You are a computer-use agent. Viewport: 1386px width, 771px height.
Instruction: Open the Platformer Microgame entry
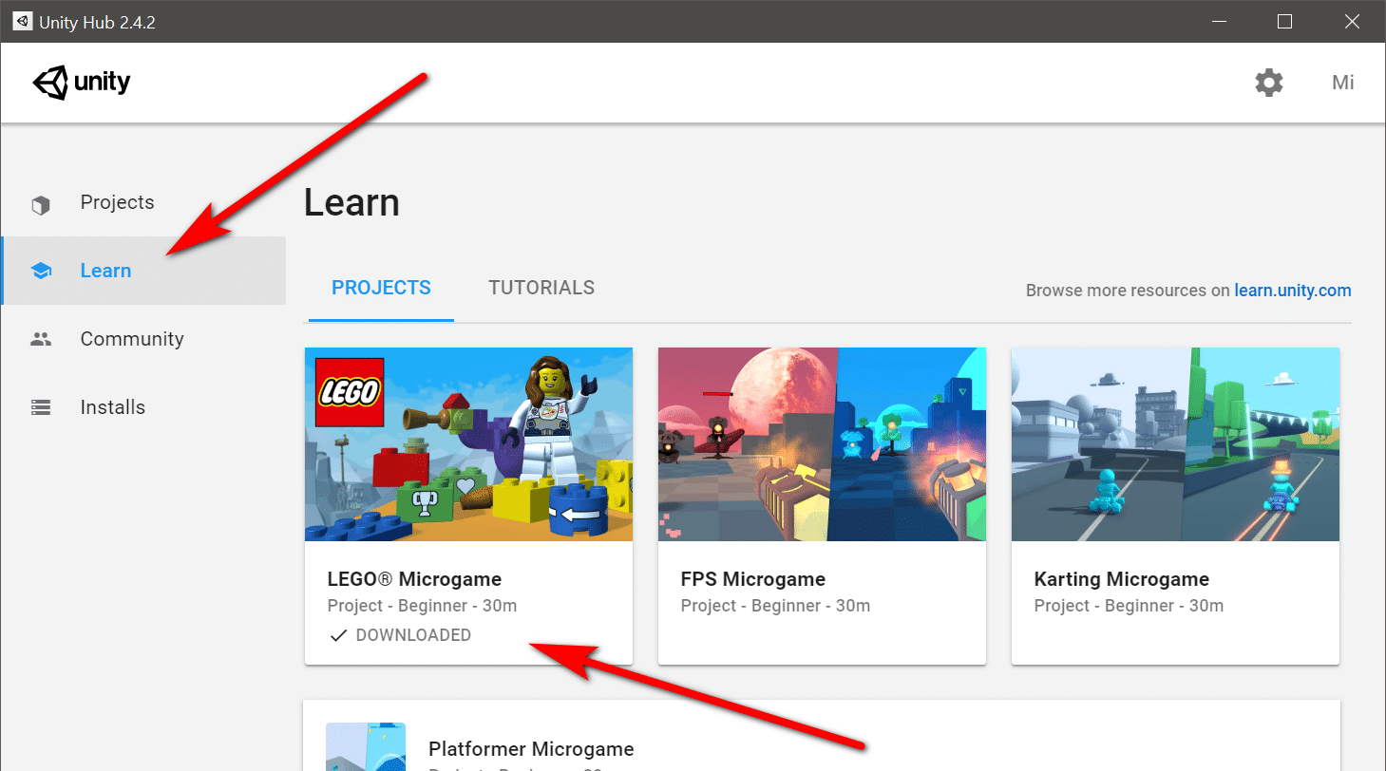pyautogui.click(x=822, y=736)
